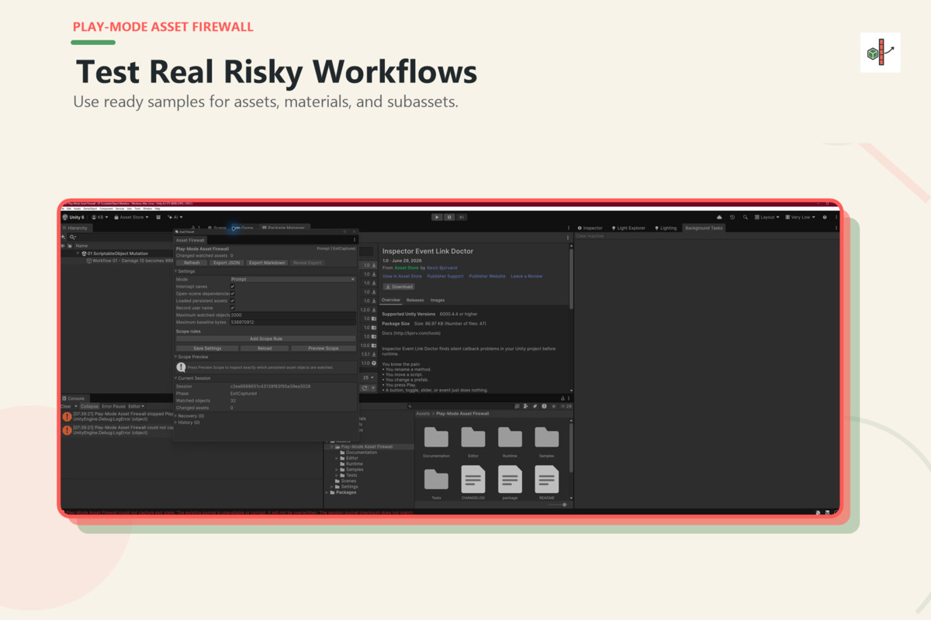Toggle Collapse in the Console toolbar
Screen dimensions: 931x620
coord(89,406)
